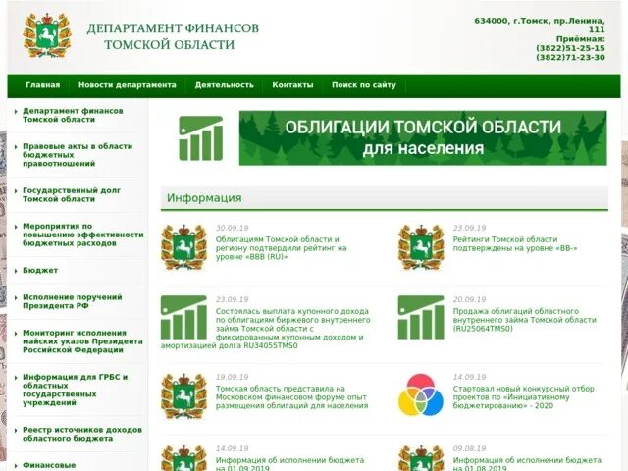Click phone number (3822)51-25-15
The width and height of the screenshot is (628, 471).
point(570,48)
